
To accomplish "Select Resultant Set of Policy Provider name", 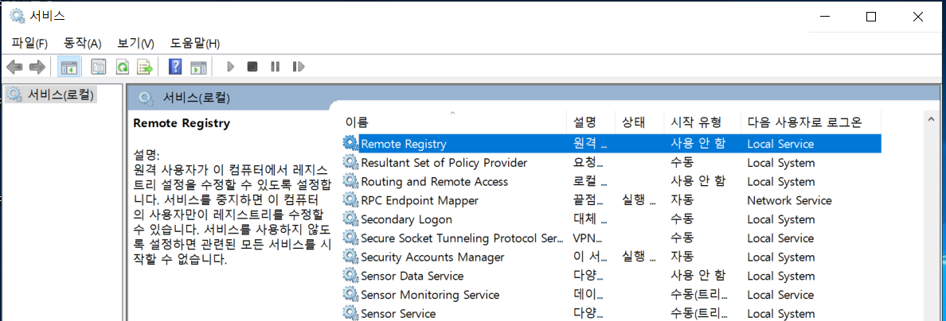I will (444, 163).
